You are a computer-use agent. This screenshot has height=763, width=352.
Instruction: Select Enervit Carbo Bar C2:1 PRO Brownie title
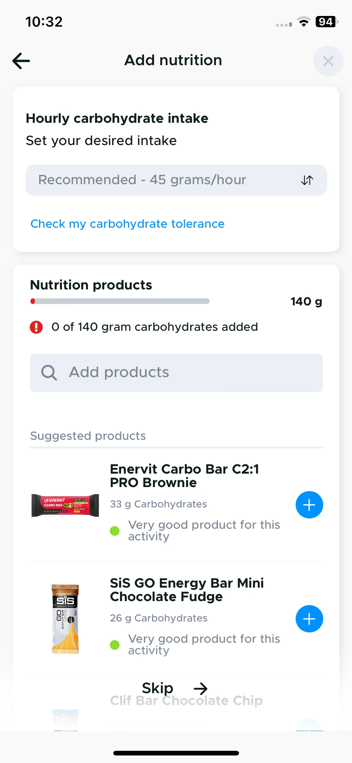coord(184,476)
